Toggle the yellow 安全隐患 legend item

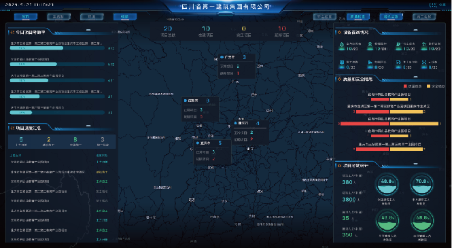pos(436,86)
